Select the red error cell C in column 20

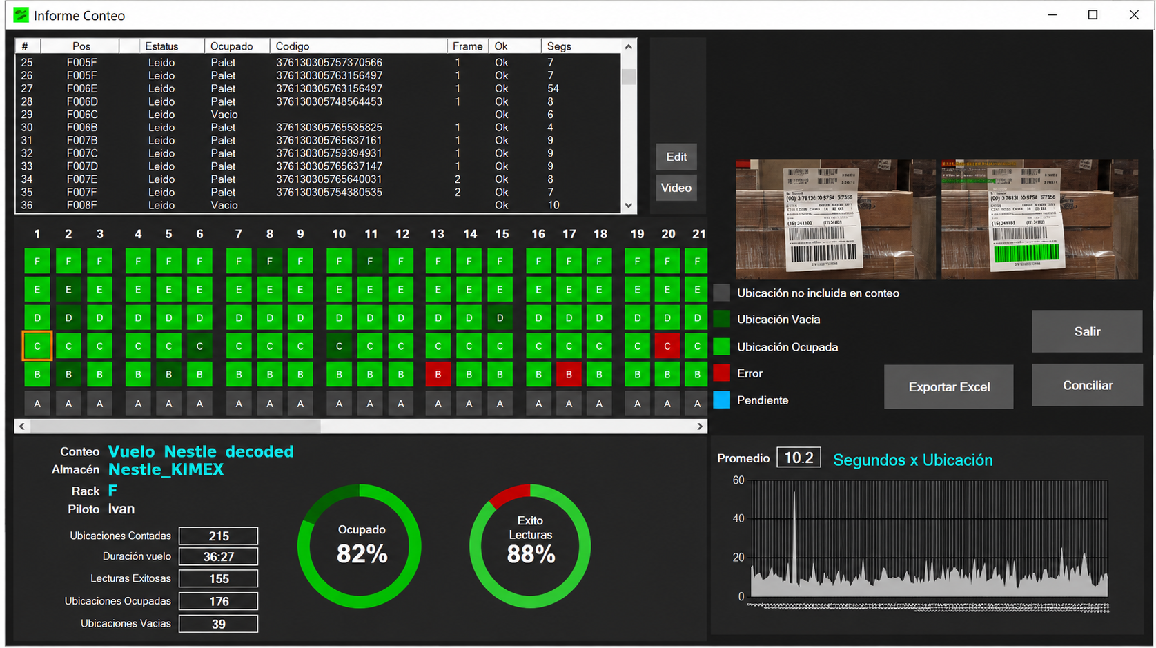(667, 346)
